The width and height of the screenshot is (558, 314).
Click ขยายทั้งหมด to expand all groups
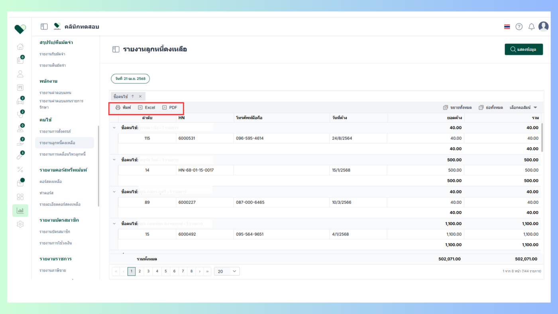pos(457,108)
